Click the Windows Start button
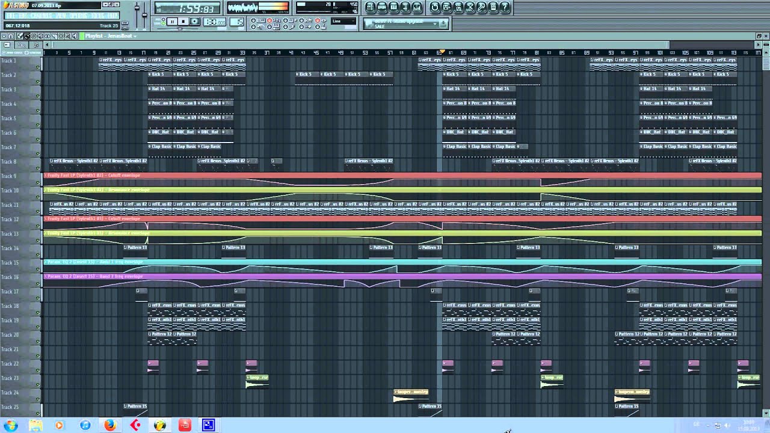Image resolution: width=770 pixels, height=433 pixels. click(x=10, y=425)
